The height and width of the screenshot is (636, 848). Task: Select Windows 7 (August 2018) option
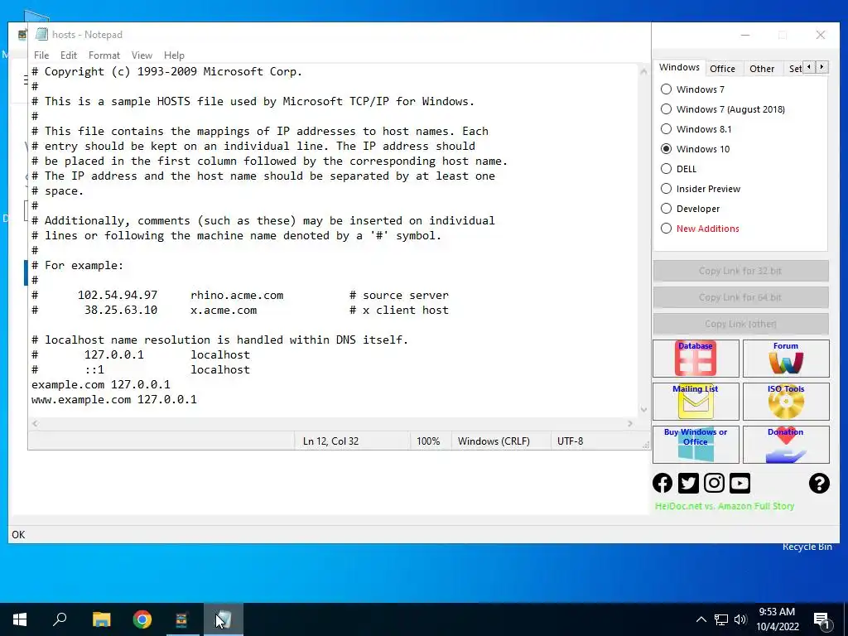(x=667, y=109)
